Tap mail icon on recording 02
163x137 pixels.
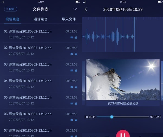(x=72, y=54)
